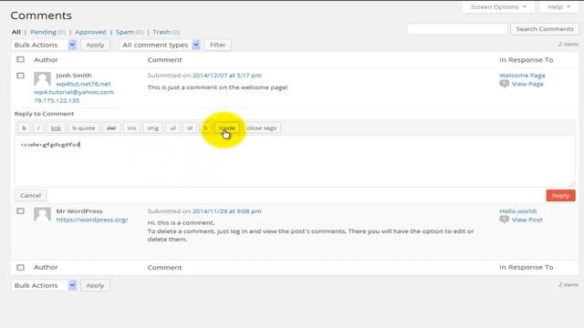Open the 2014/11/29 at 9:08 pm link
Viewport: 584px width, 328px height.
point(227,211)
